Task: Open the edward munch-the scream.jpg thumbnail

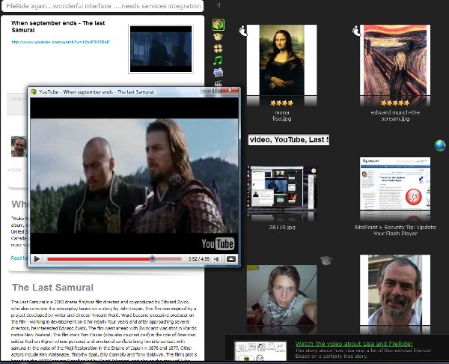Action: [395, 60]
